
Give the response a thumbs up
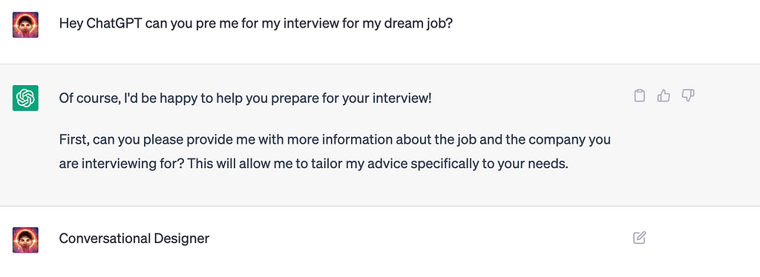click(x=664, y=96)
